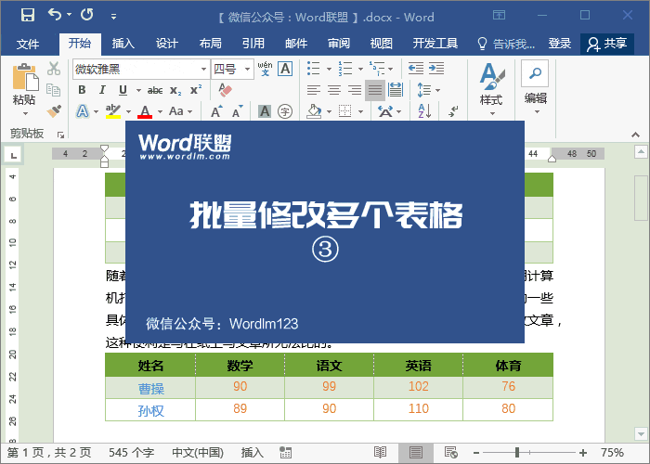Toggle show paragraph marks
The width and height of the screenshot is (650, 464).
click(454, 111)
